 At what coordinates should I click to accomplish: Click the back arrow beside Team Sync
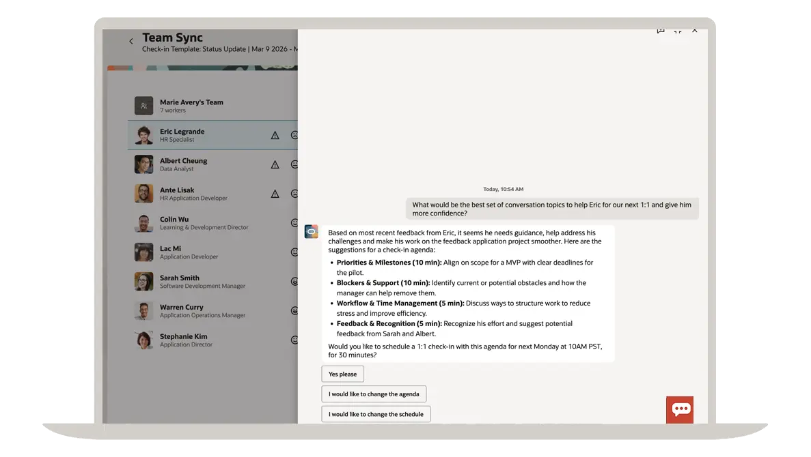pyautogui.click(x=131, y=42)
